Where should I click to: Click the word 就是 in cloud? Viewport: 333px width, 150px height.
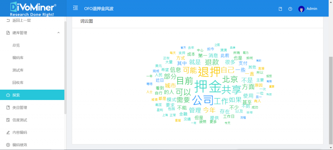(x=195, y=62)
